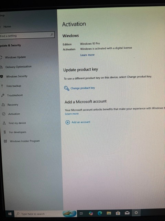Click the 'Add a Microsoft account' heading

coord(86,102)
